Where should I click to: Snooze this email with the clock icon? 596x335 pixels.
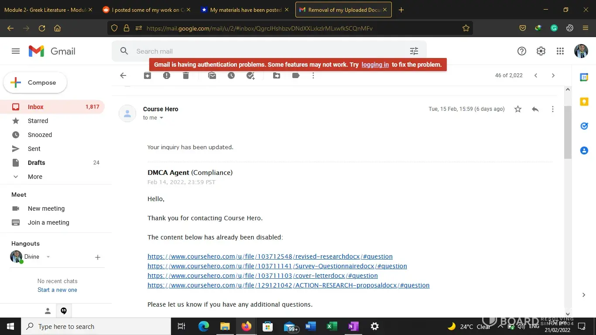coord(231,75)
